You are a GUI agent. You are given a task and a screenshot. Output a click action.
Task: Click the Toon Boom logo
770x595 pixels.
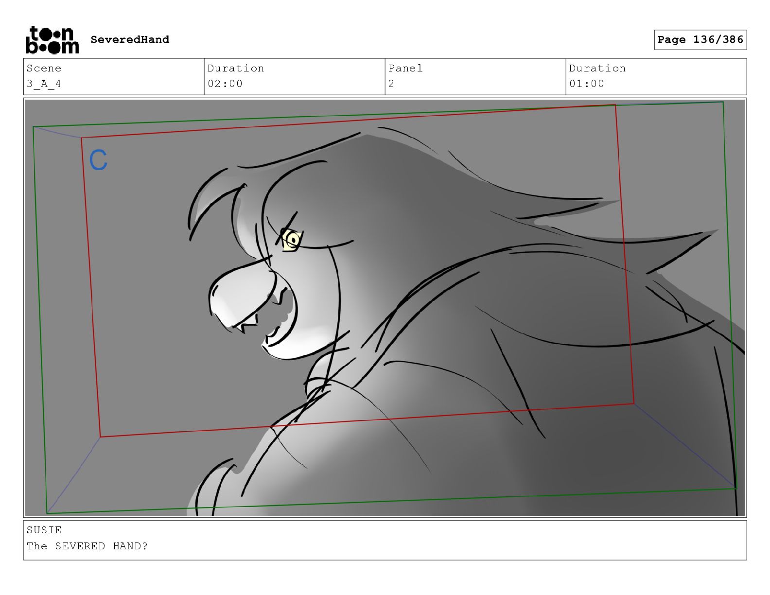52,40
